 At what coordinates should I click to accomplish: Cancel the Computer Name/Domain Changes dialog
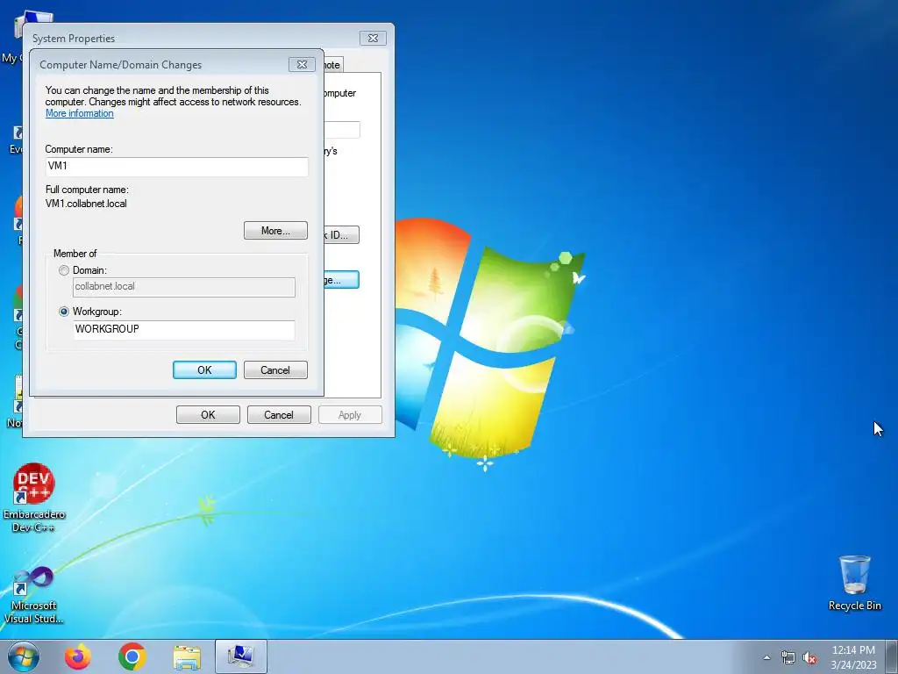tap(275, 370)
